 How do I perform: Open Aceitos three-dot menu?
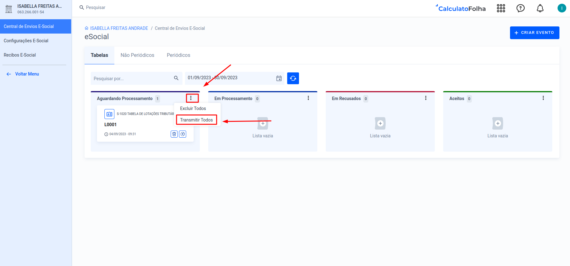click(543, 98)
